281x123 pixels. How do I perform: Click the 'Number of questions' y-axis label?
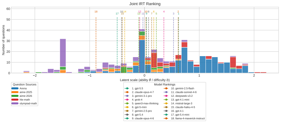pos(4,40)
